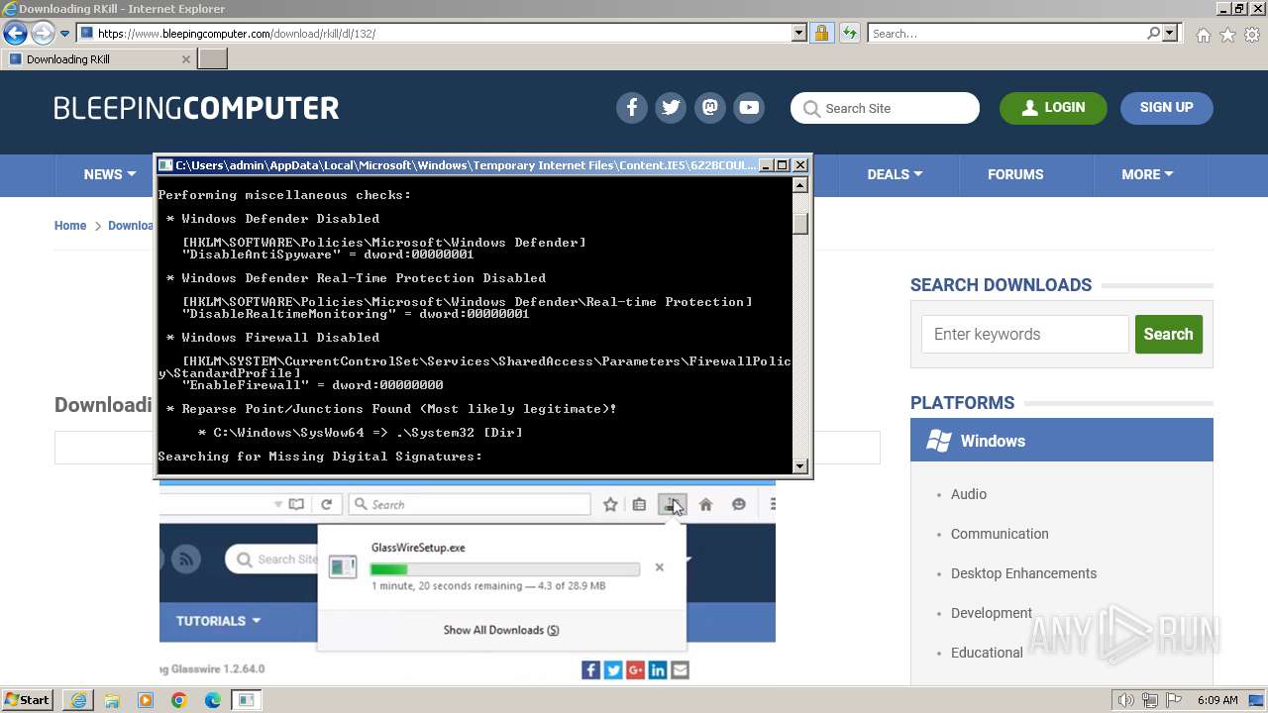The width and height of the screenshot is (1268, 713).
Task: Click the refresh page icon in IE
Action: tap(850, 34)
